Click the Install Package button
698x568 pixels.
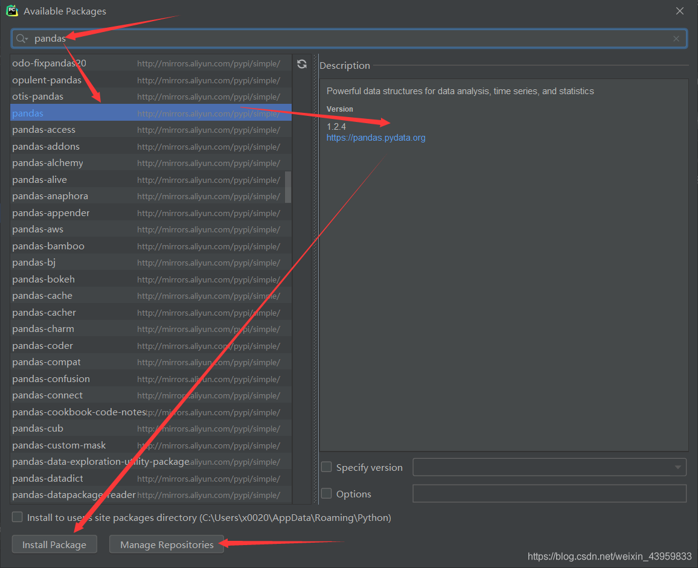coord(54,544)
